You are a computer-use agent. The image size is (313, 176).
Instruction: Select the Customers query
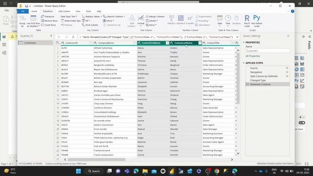36,43
